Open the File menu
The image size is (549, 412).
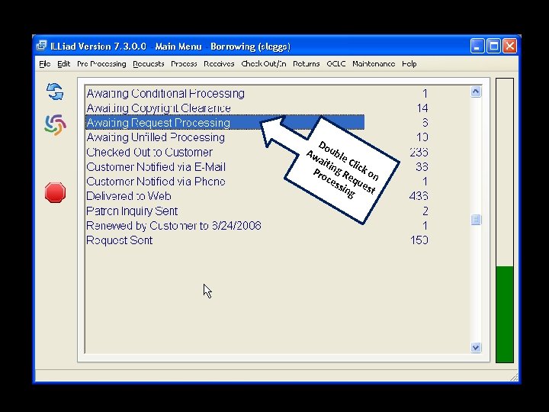(45, 64)
